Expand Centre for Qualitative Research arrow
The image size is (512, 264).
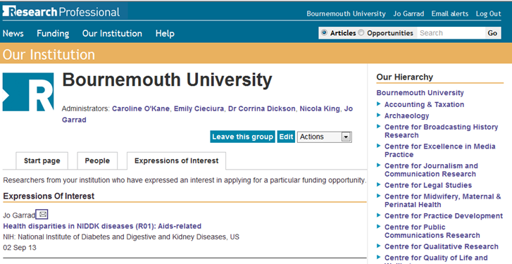(x=379, y=246)
